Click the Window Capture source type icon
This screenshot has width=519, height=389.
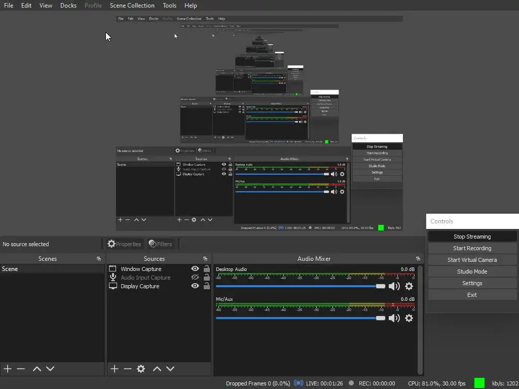click(113, 268)
